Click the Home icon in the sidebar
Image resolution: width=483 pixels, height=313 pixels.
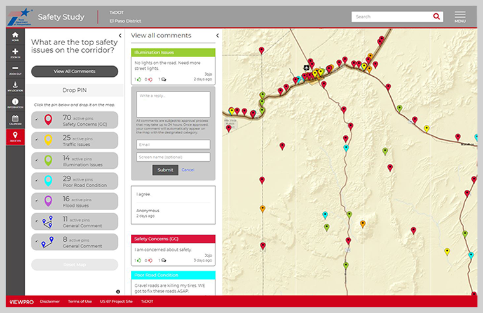click(x=15, y=37)
